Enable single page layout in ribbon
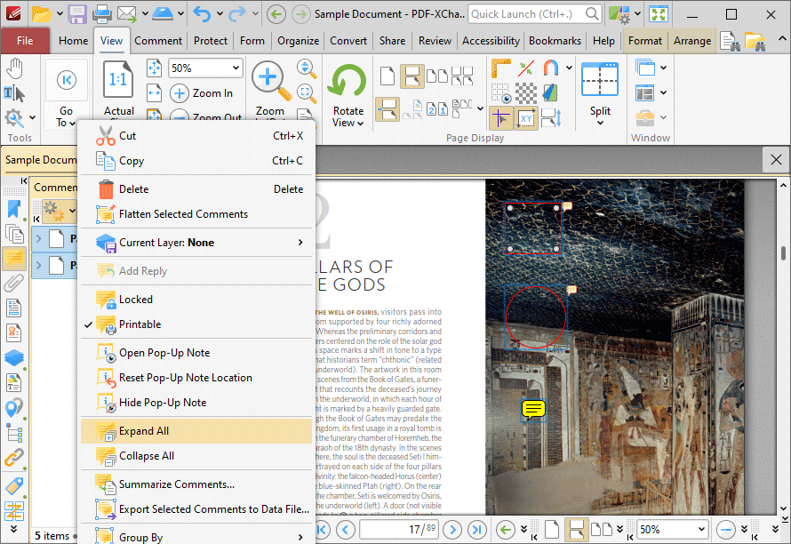This screenshot has height=544, width=791. coord(387,76)
